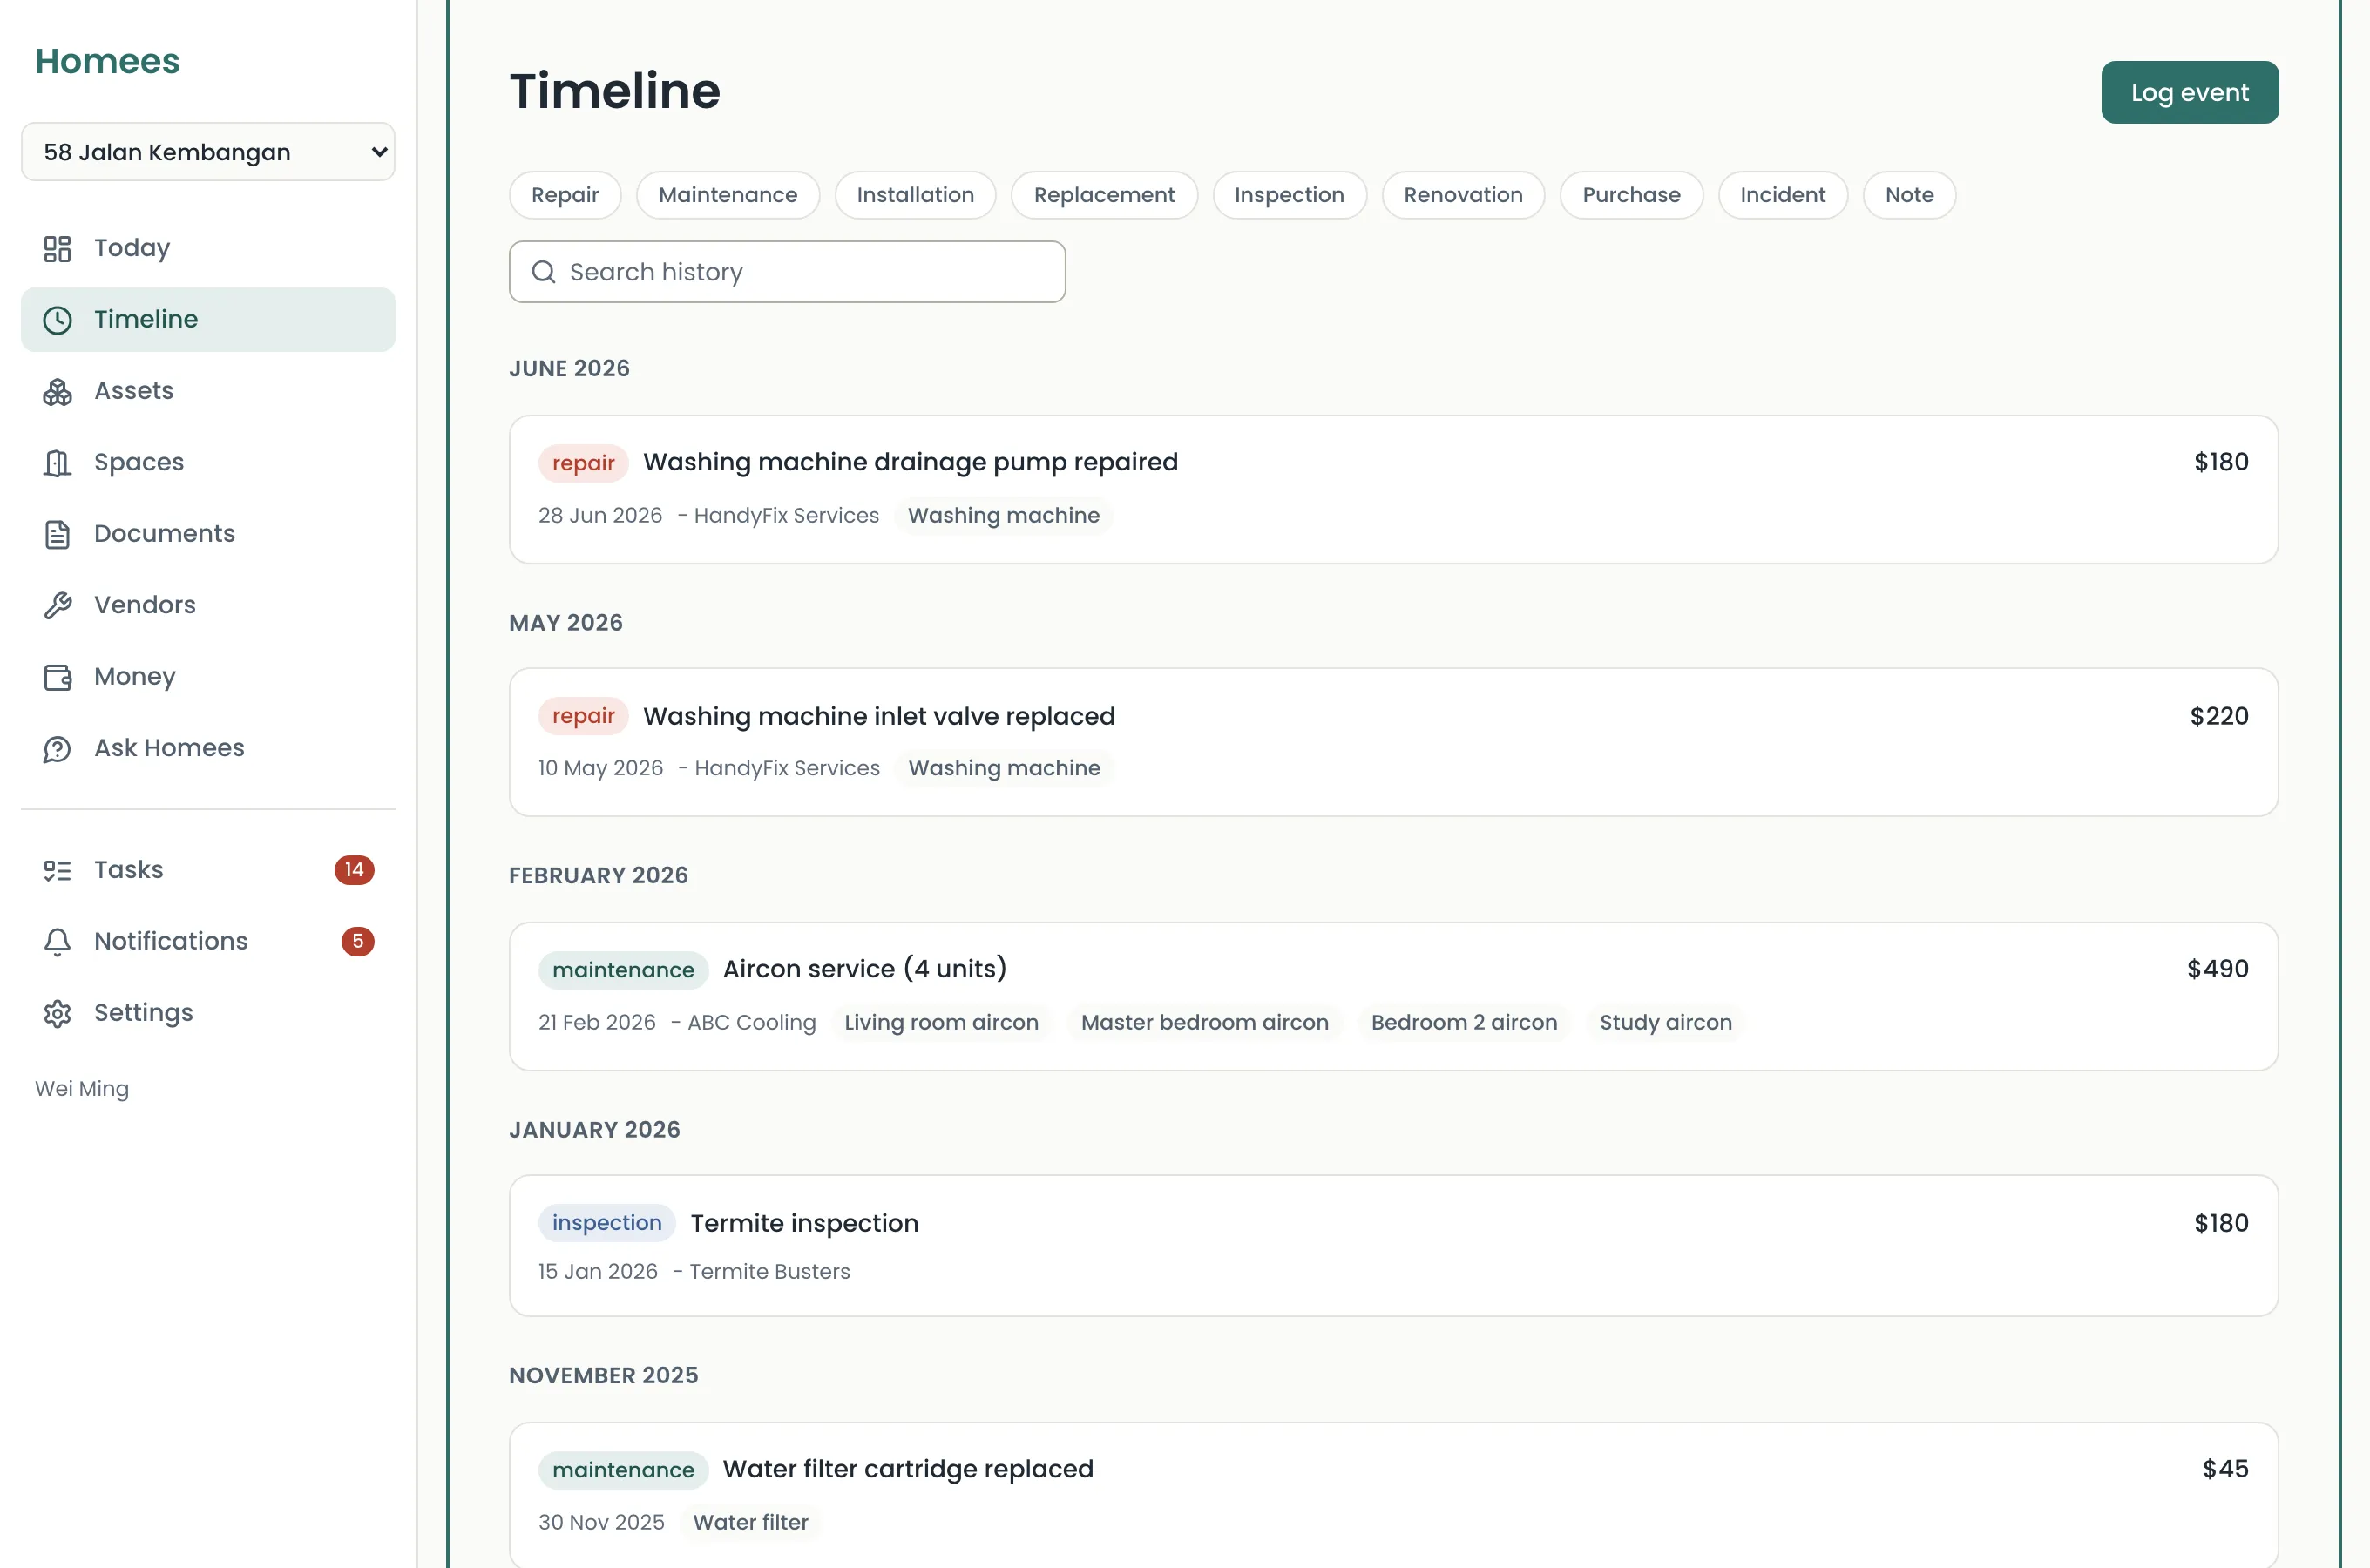This screenshot has height=1568, width=2370.
Task: Open Ask Homees assistant
Action: point(208,749)
